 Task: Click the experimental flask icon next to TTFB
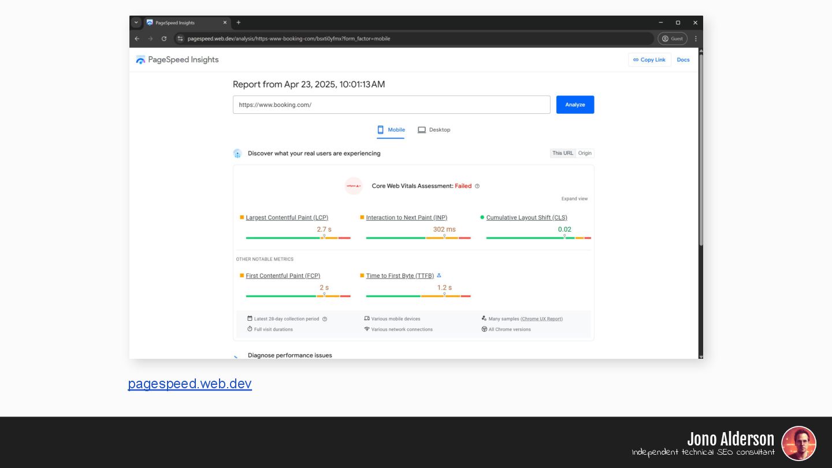(439, 276)
